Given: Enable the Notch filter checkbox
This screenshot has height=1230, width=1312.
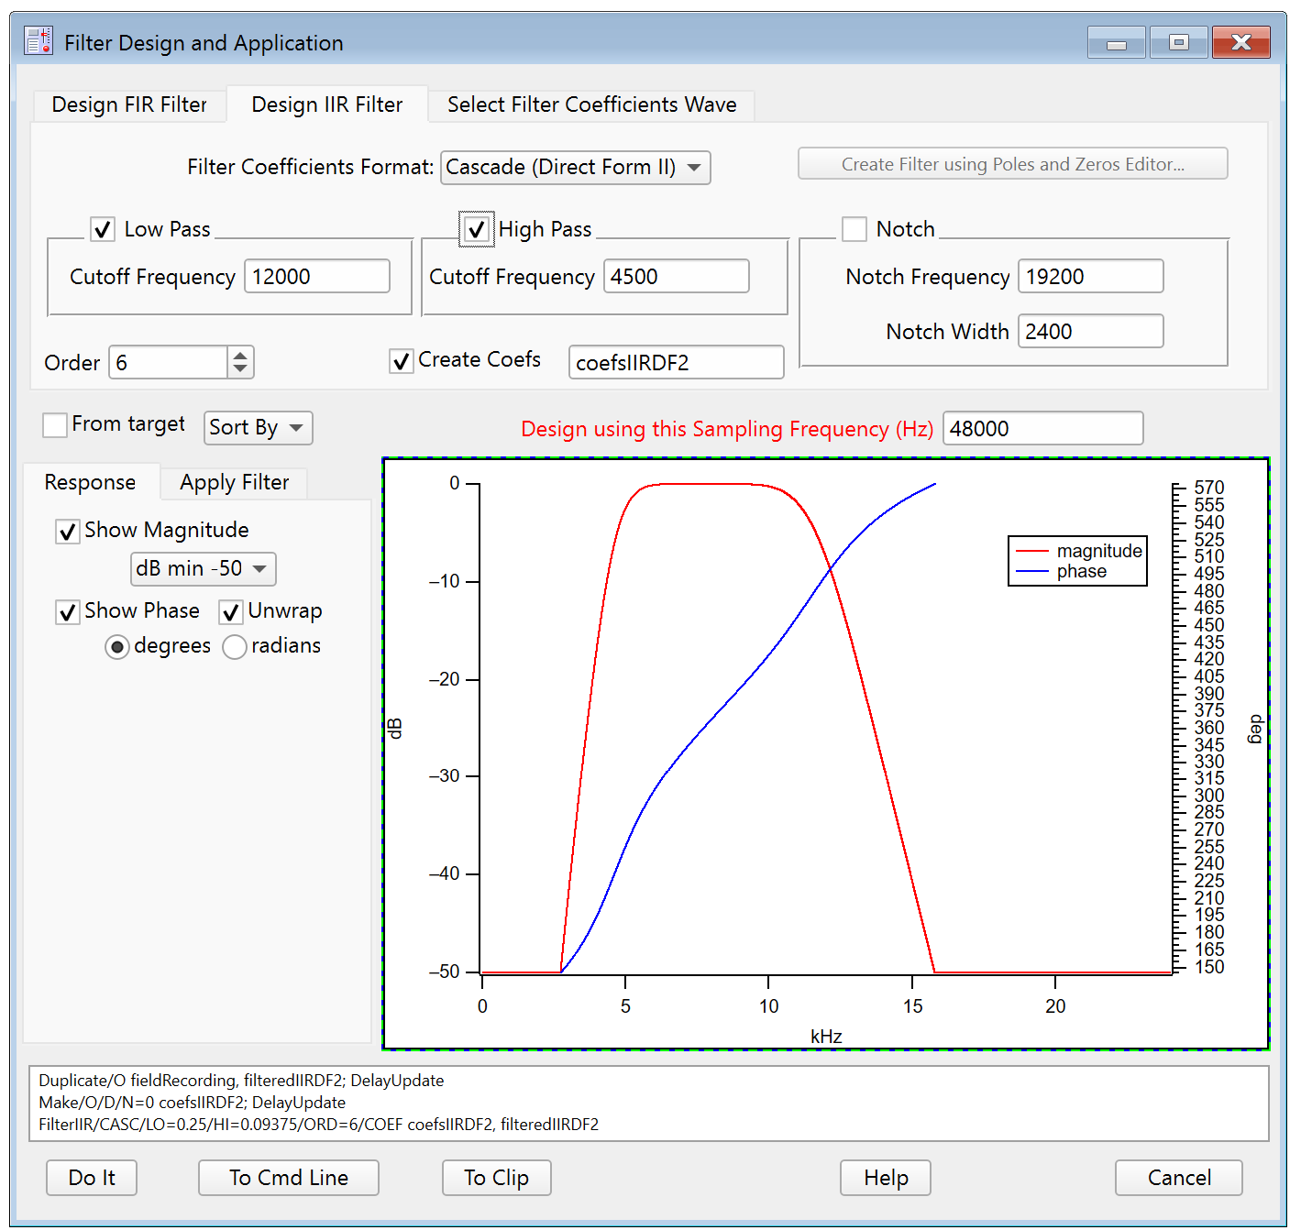Looking at the screenshot, I should 854,229.
